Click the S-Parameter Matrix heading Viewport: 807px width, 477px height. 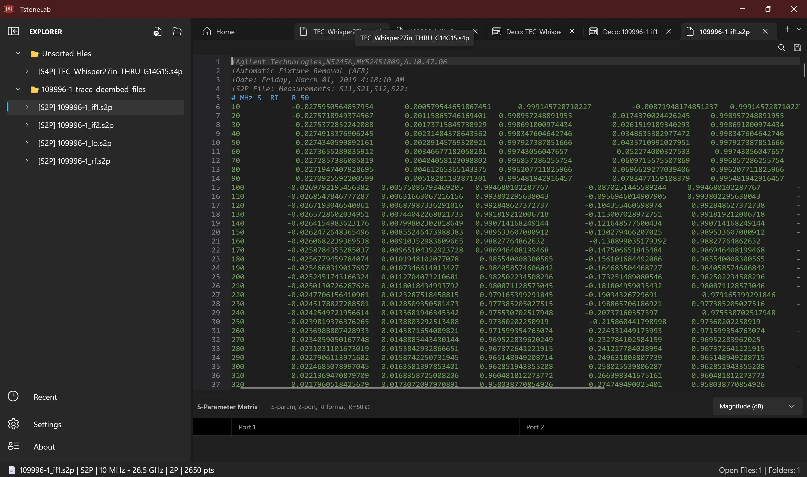228,407
